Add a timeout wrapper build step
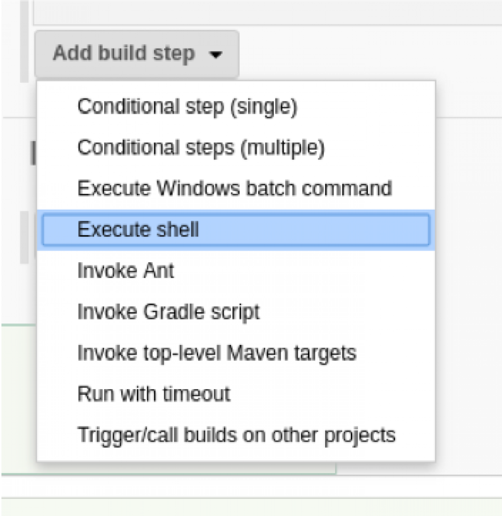Image resolution: width=502 pixels, height=516 pixels. click(153, 393)
